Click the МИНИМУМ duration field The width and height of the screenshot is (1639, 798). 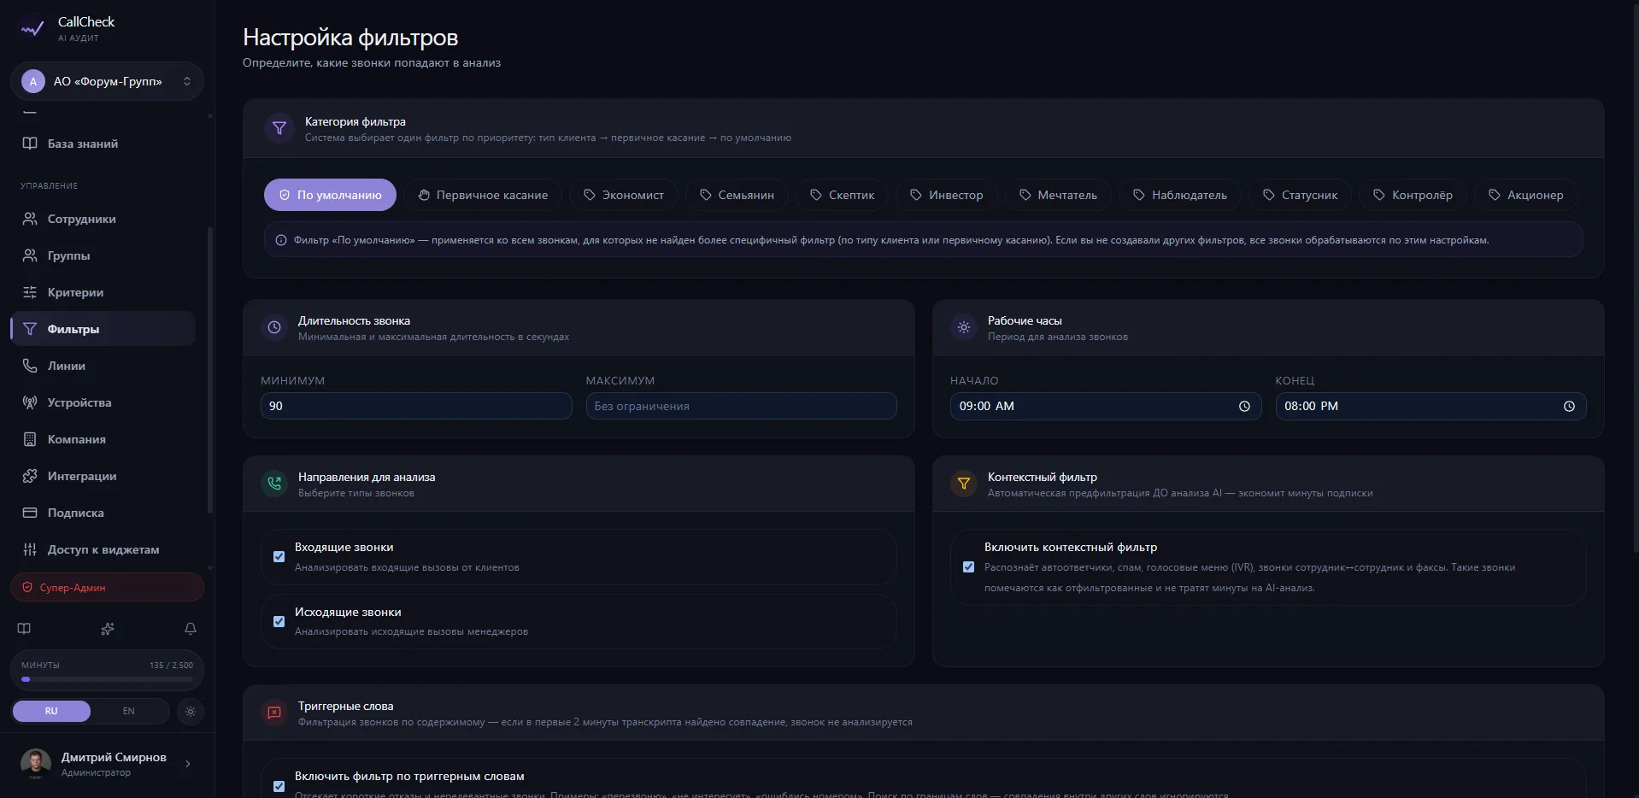[416, 406]
